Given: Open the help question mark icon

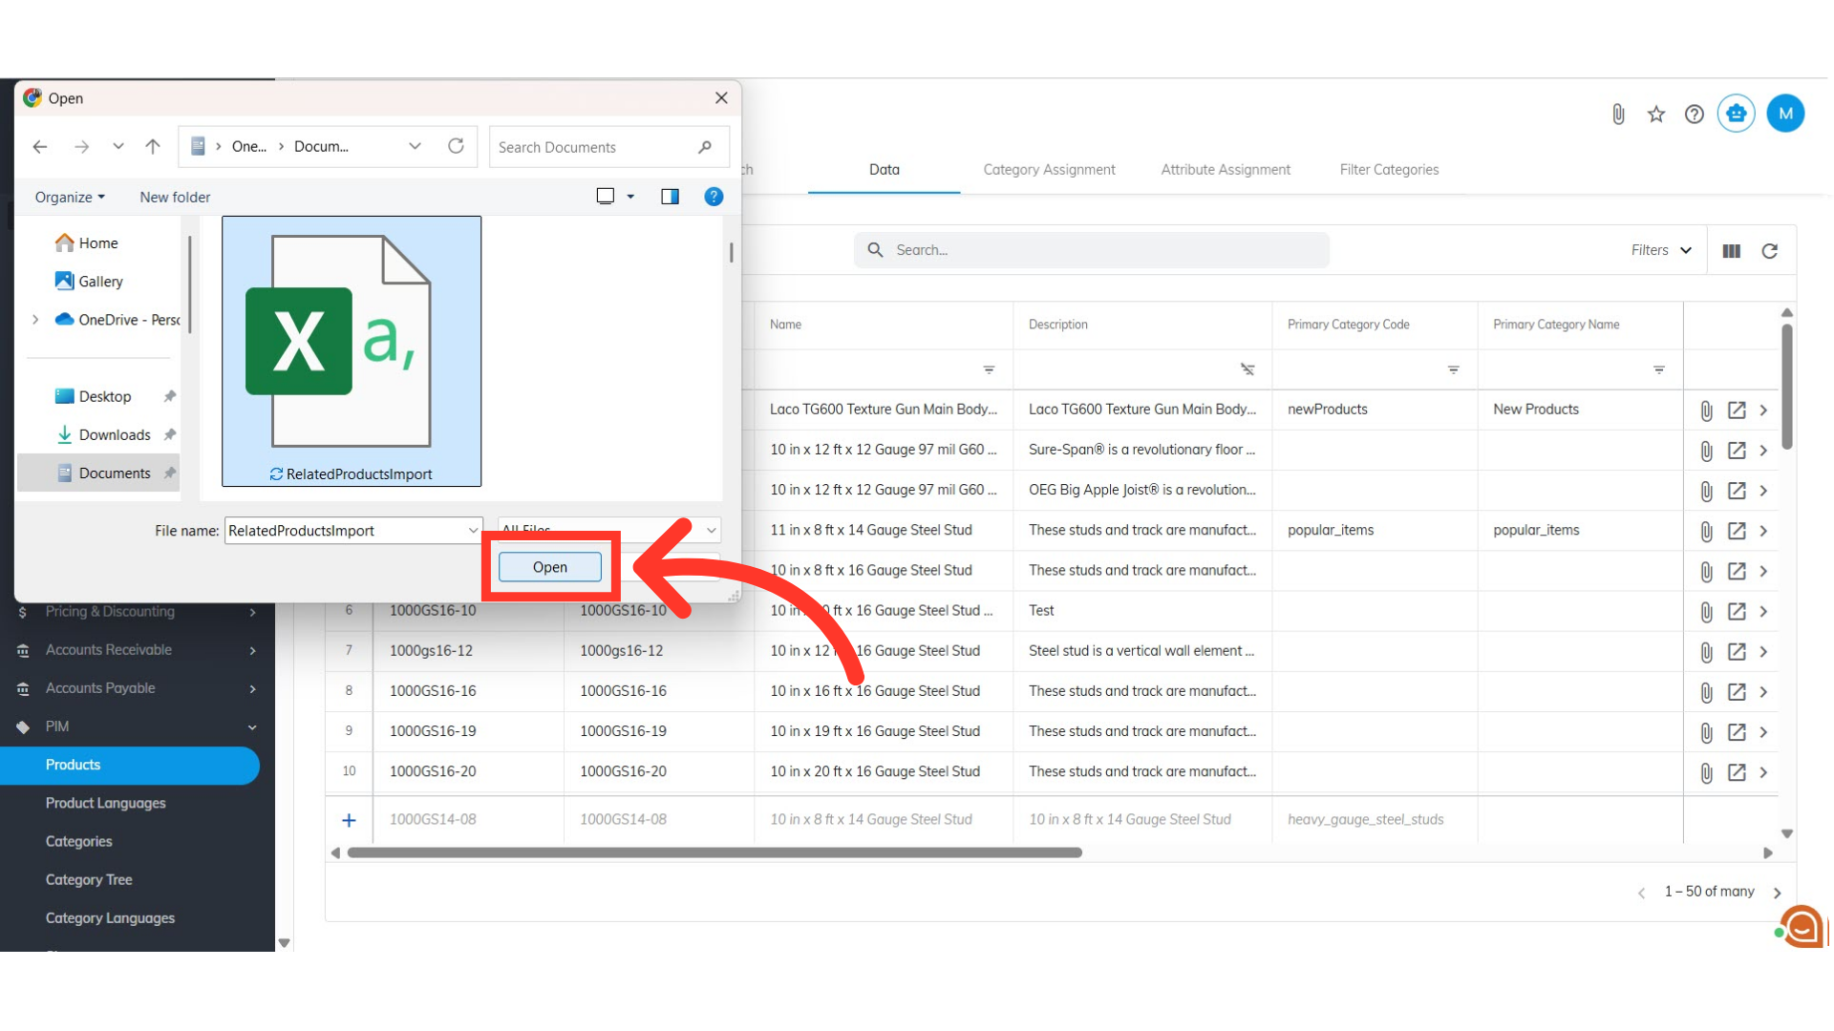Looking at the screenshot, I should coord(1695,115).
